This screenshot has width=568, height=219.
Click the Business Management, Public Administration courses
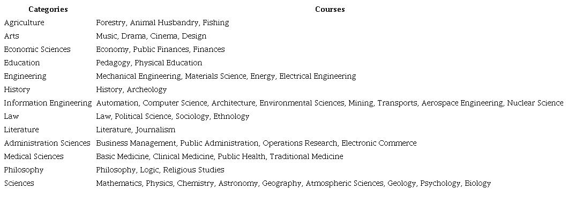pyautogui.click(x=256, y=144)
